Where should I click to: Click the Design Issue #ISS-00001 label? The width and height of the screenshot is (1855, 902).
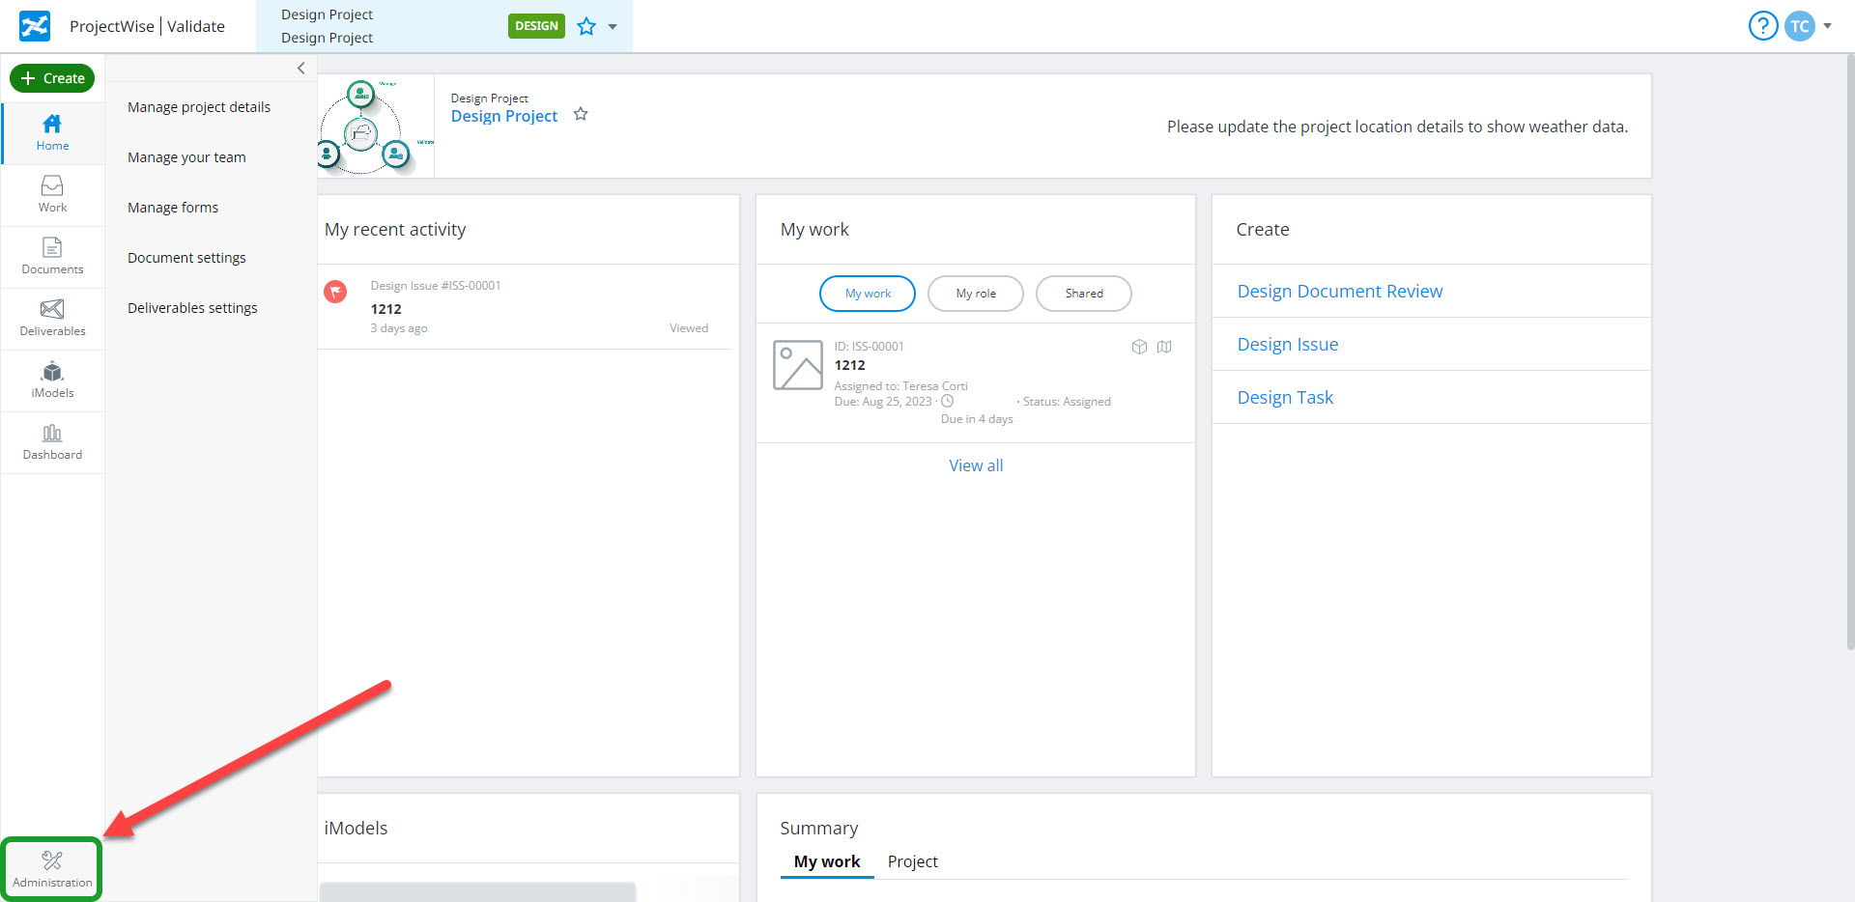436,286
